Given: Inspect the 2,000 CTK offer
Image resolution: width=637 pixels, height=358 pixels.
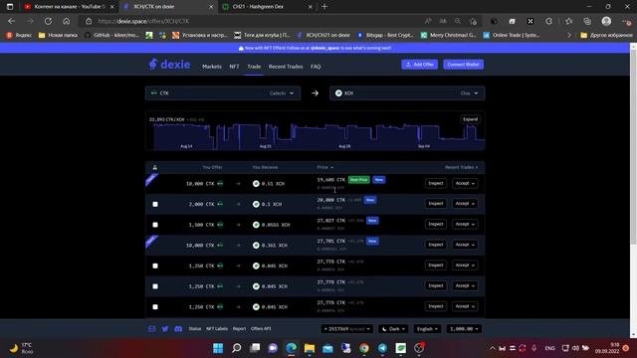Looking at the screenshot, I should click(x=436, y=203).
